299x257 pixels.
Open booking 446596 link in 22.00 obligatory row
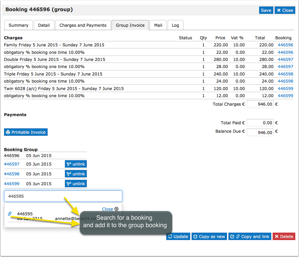tap(285, 52)
